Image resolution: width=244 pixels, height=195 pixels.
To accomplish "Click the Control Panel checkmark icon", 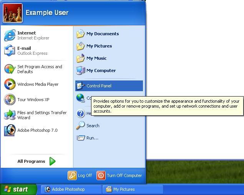I will [80, 86].
